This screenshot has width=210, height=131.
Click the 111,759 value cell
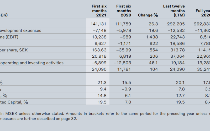click(x=123, y=24)
